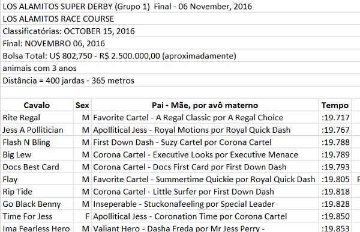The image size is (360, 232).
Task: Click the Time For Jess cell
Action: [x=37, y=216]
